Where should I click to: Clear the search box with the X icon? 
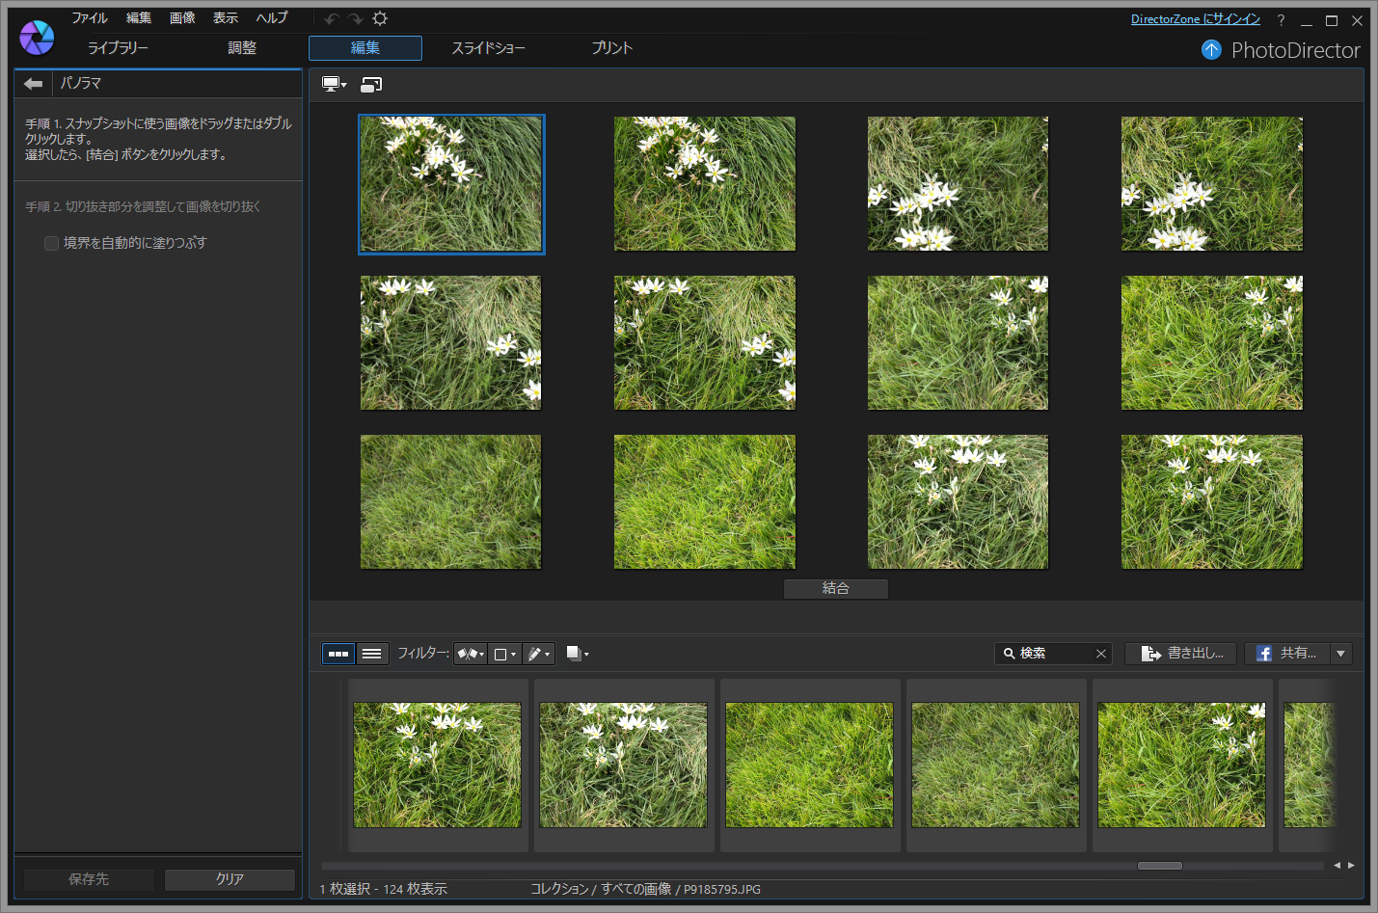pyautogui.click(x=1100, y=654)
